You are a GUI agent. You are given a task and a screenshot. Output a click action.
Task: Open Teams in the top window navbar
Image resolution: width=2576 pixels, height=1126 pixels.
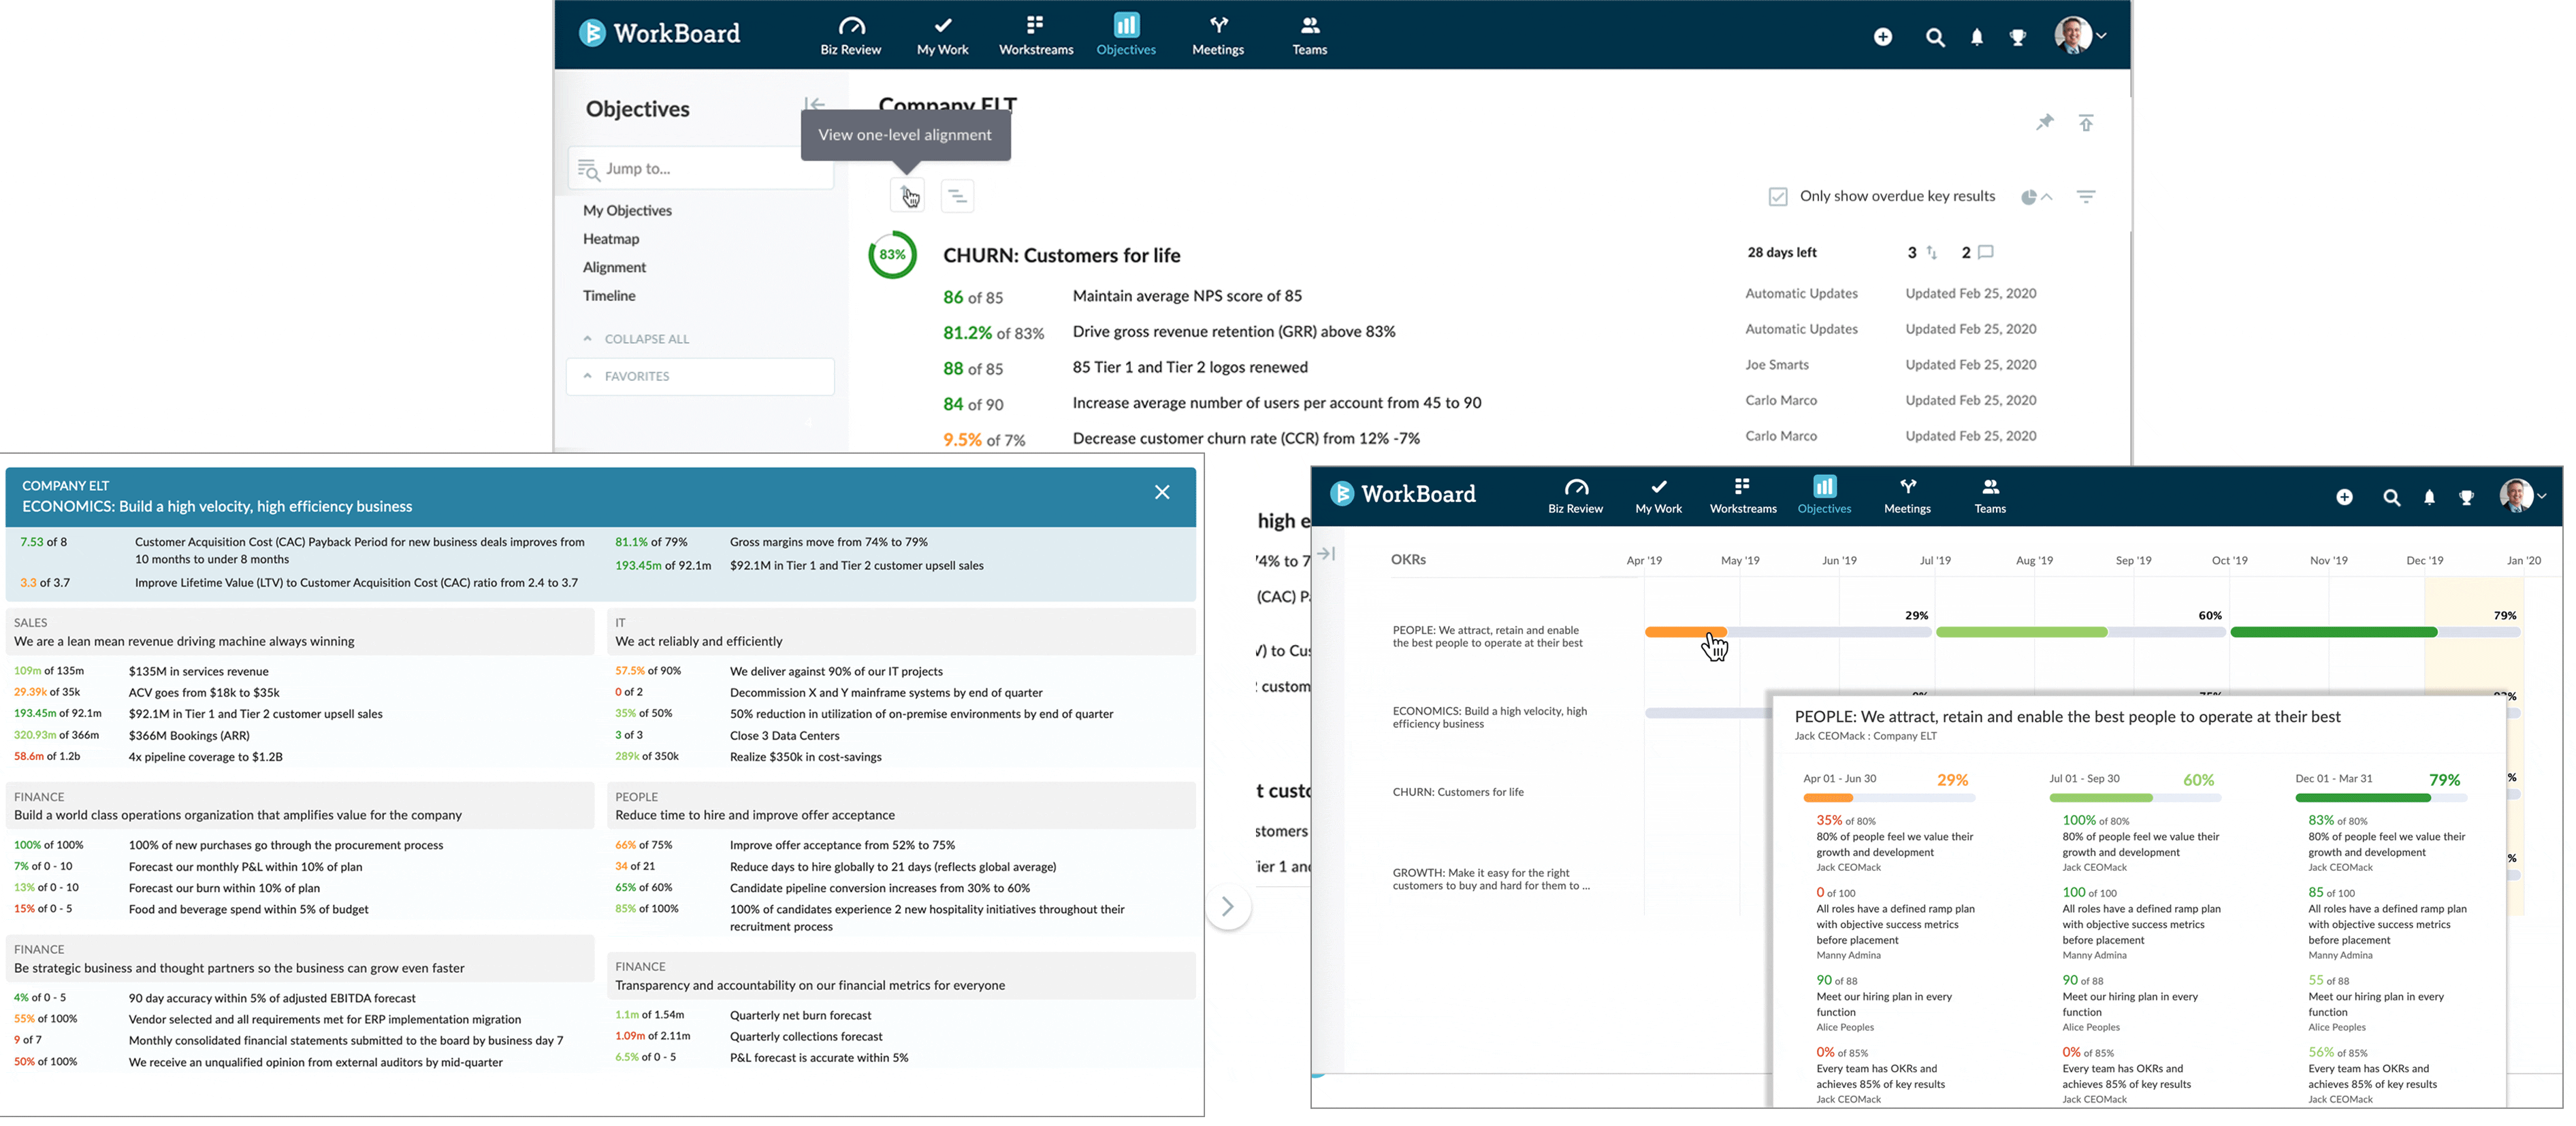click(1309, 35)
